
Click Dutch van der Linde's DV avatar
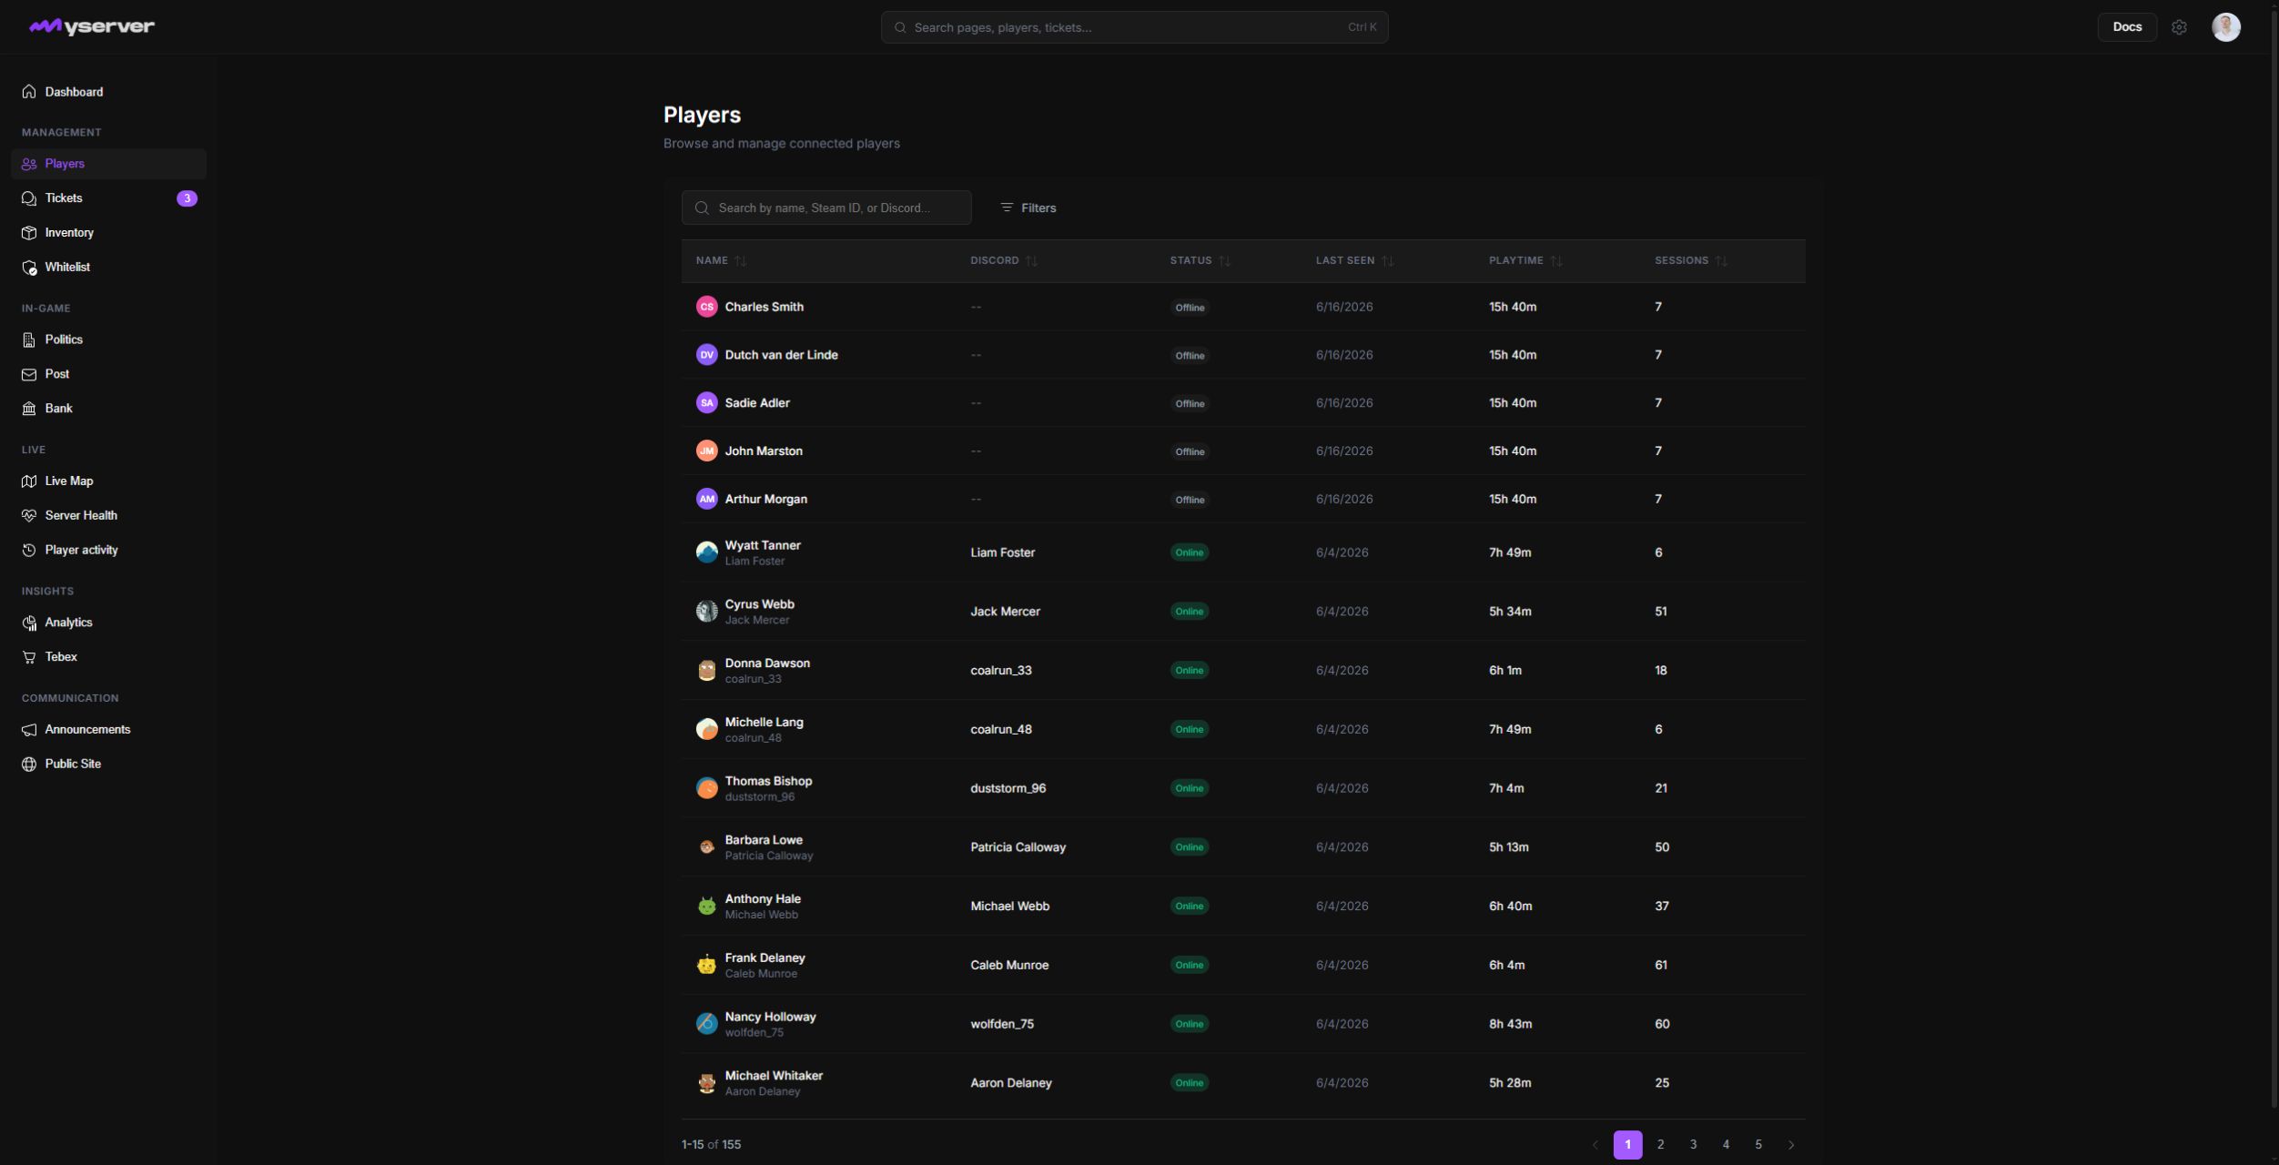[707, 355]
